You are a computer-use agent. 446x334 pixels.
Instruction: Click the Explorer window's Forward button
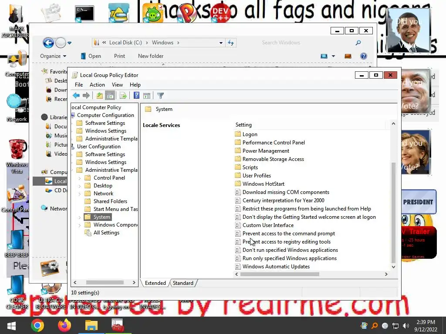[61, 43]
